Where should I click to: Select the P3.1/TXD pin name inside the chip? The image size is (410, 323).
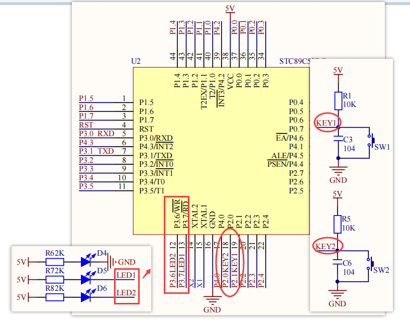tap(156, 156)
